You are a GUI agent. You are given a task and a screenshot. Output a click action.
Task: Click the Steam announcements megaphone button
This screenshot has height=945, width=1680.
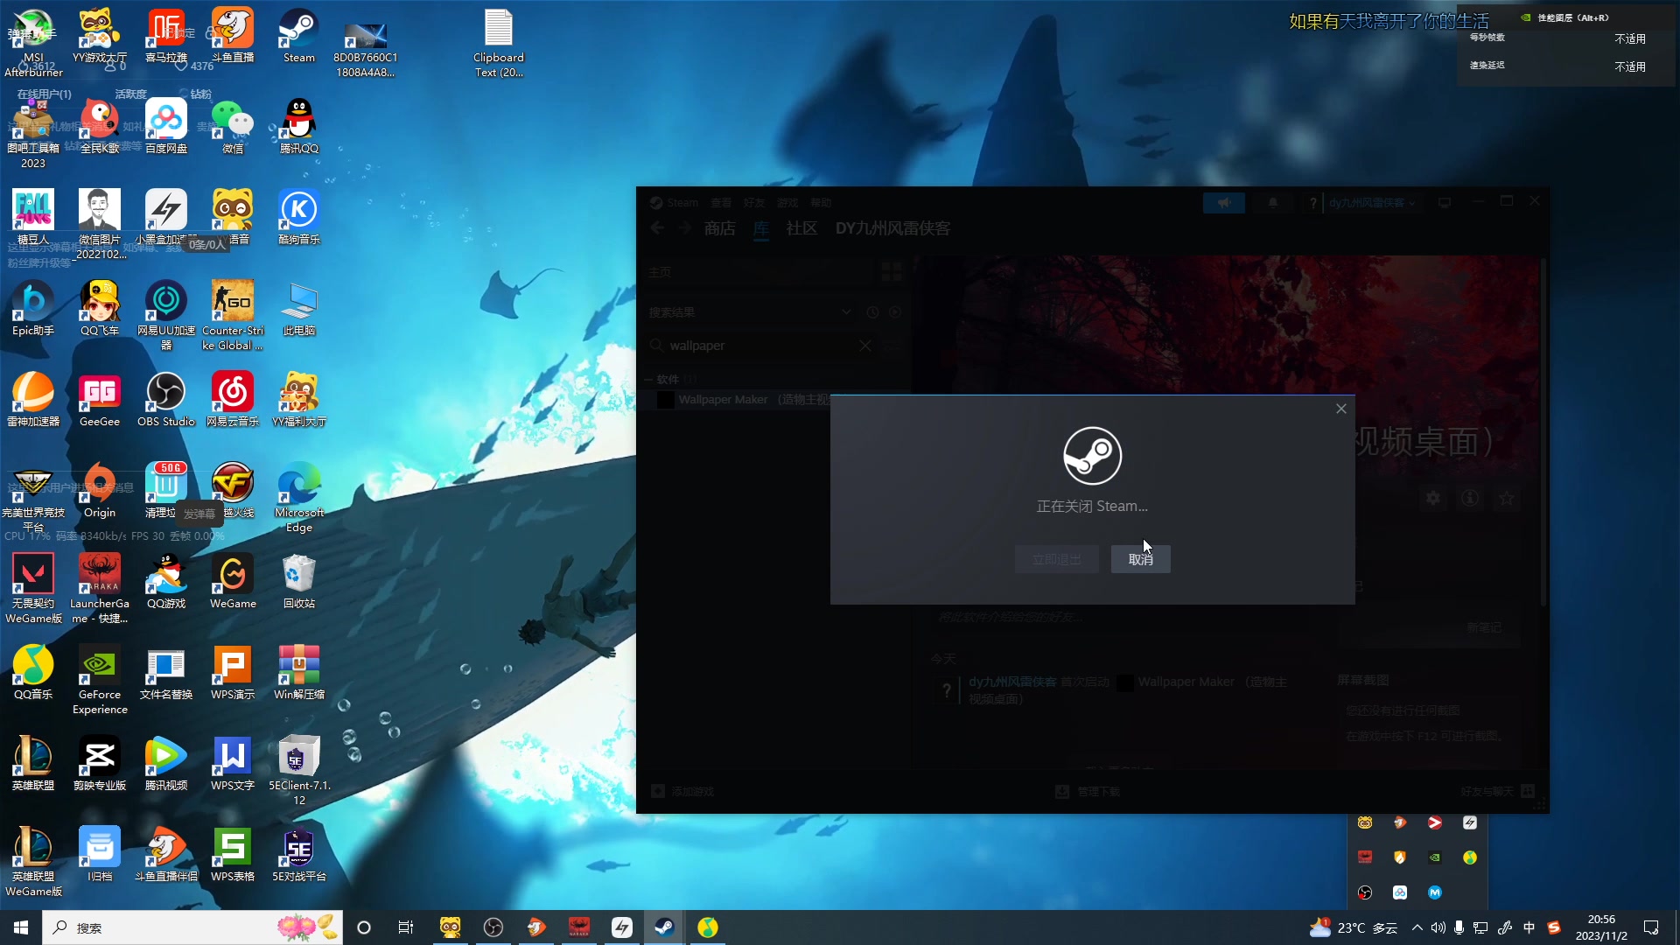(1224, 203)
